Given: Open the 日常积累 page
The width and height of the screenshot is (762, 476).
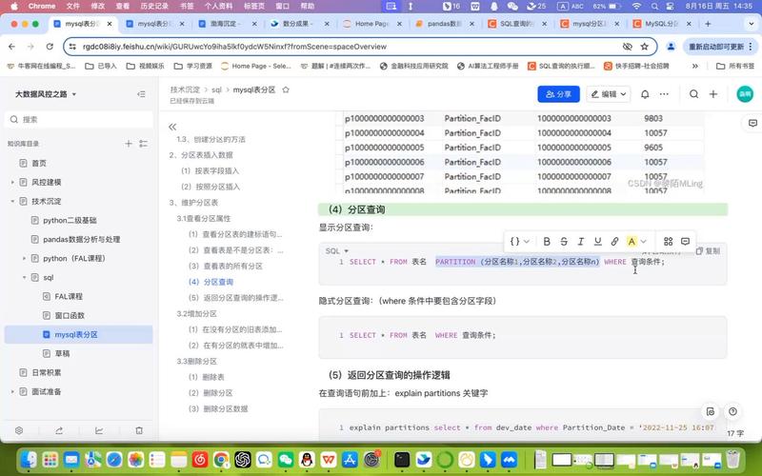Looking at the screenshot, I should pyautogui.click(x=46, y=372).
